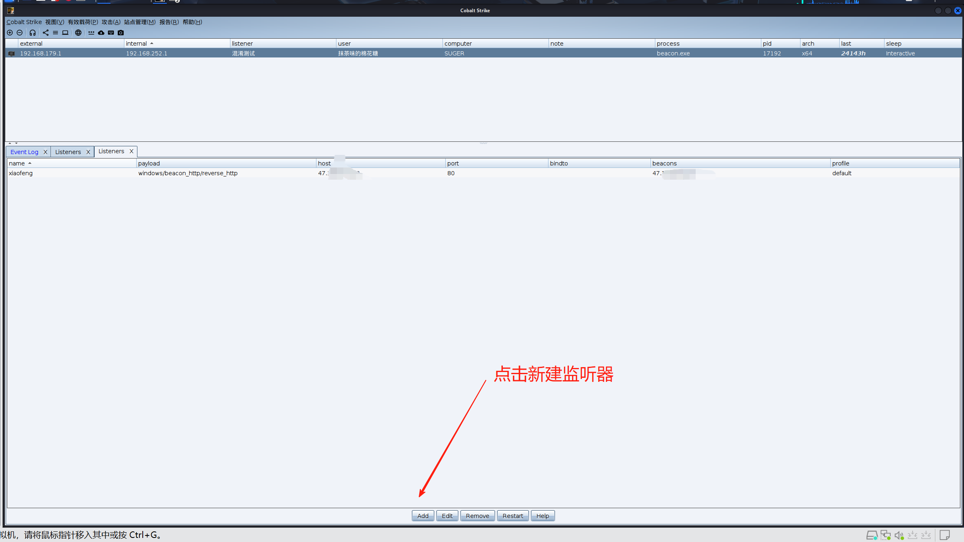Screen dimensions: 964x542
Task: Open the 报告(R) menu
Action: [169, 22]
